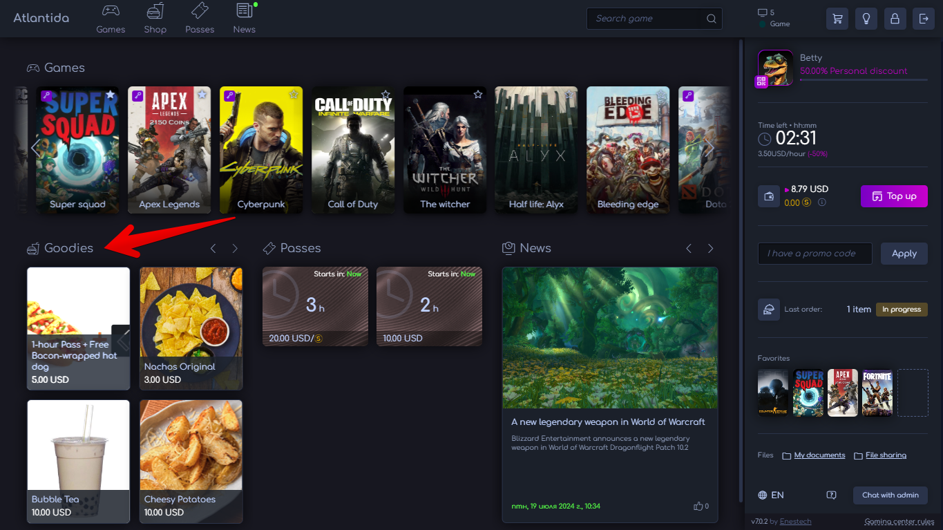Show previous games with left carousel arrow

tap(35, 147)
